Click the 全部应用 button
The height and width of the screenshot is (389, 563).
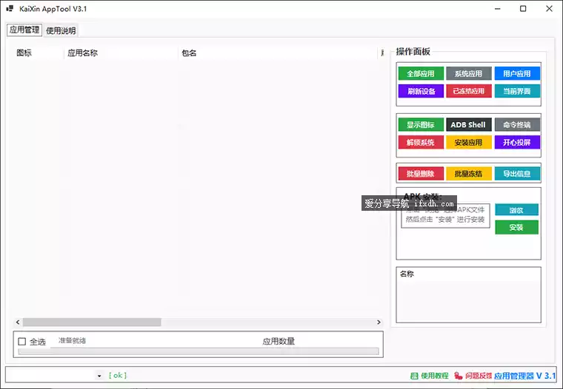(x=421, y=73)
